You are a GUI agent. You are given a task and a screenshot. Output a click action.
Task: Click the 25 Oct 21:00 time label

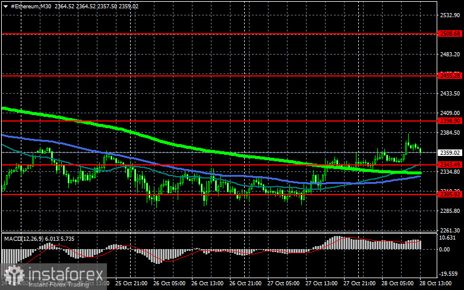point(131,283)
